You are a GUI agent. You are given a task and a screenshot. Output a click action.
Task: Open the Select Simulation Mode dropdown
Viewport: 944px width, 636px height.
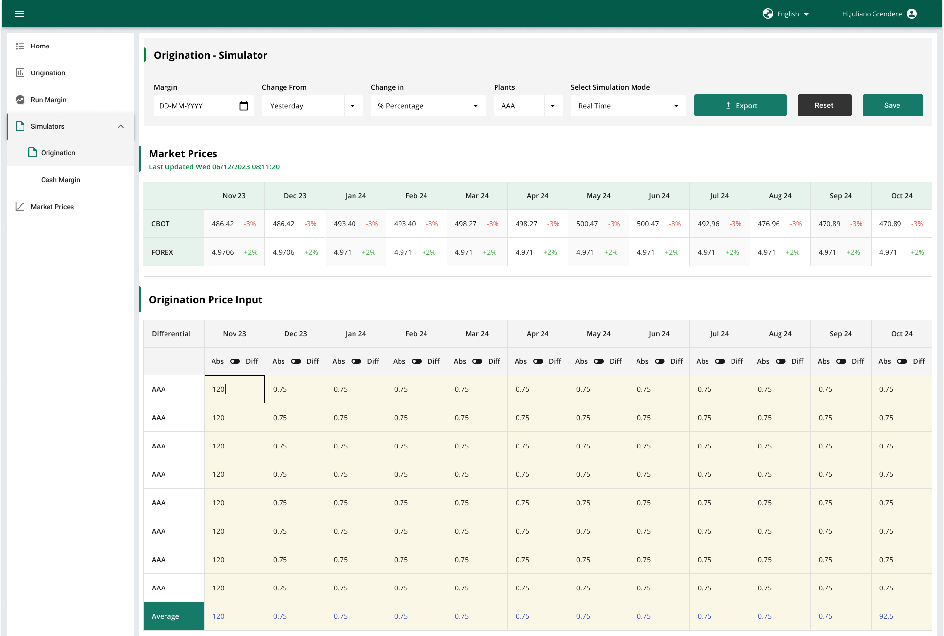[x=628, y=106]
